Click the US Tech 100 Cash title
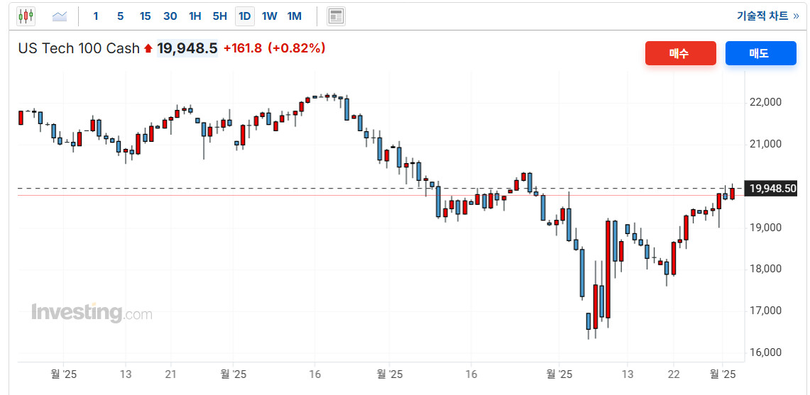 [x=79, y=49]
